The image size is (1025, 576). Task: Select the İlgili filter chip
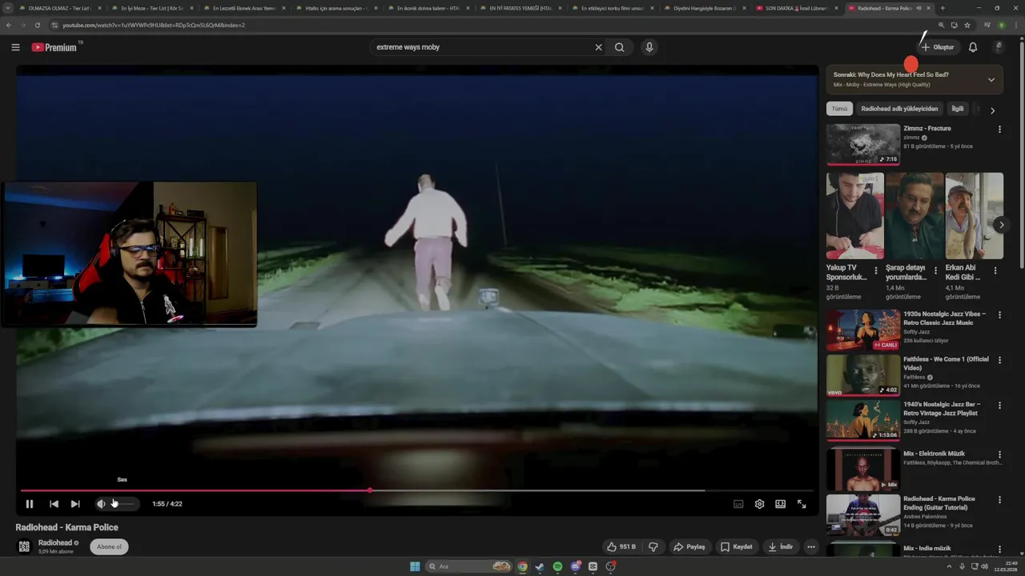pos(957,109)
